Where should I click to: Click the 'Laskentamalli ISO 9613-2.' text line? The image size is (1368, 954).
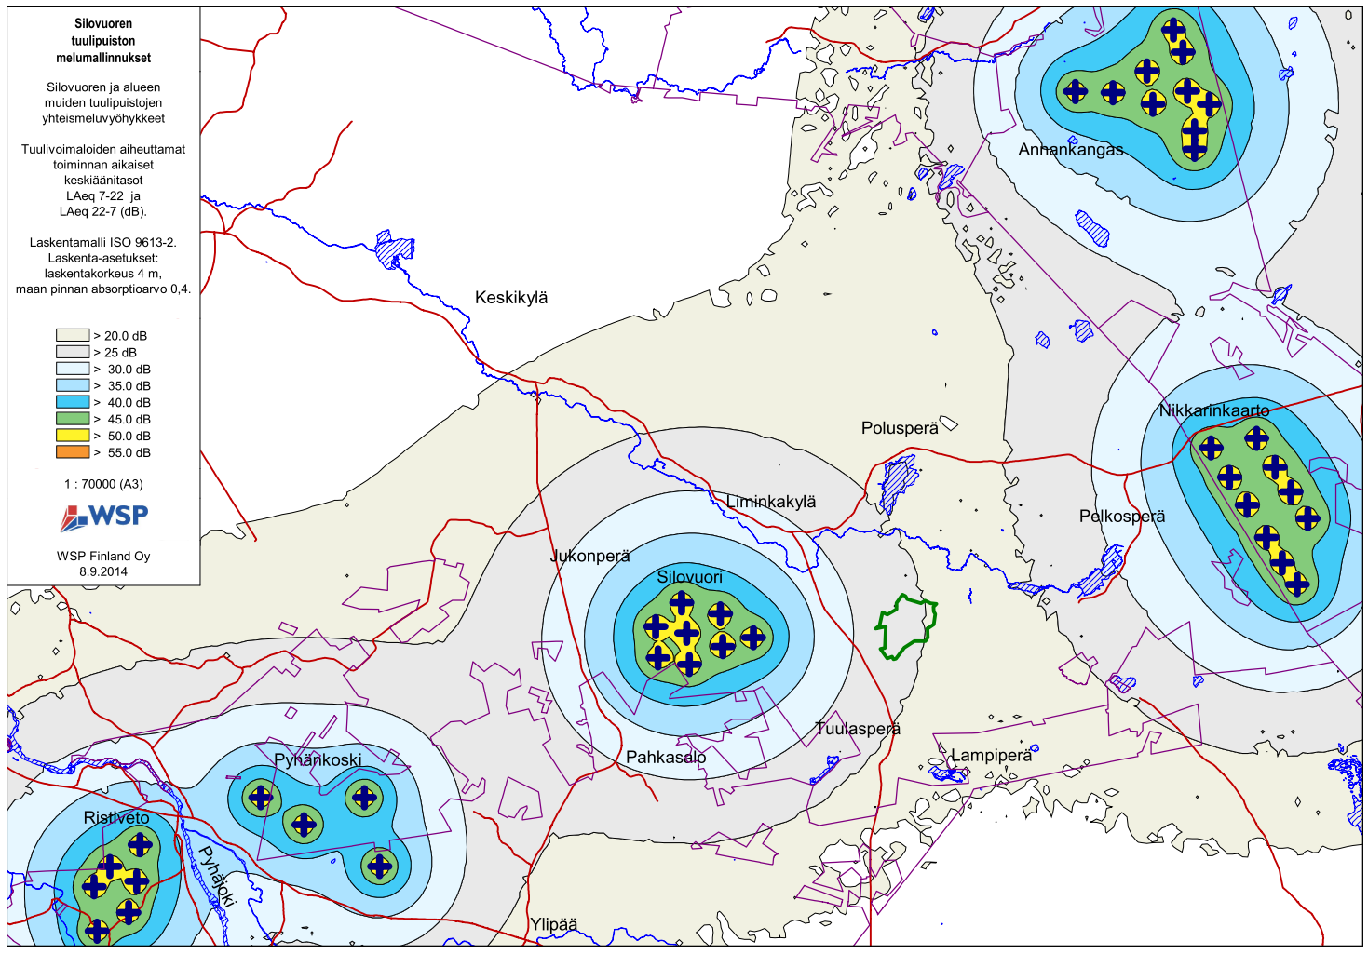point(103,242)
